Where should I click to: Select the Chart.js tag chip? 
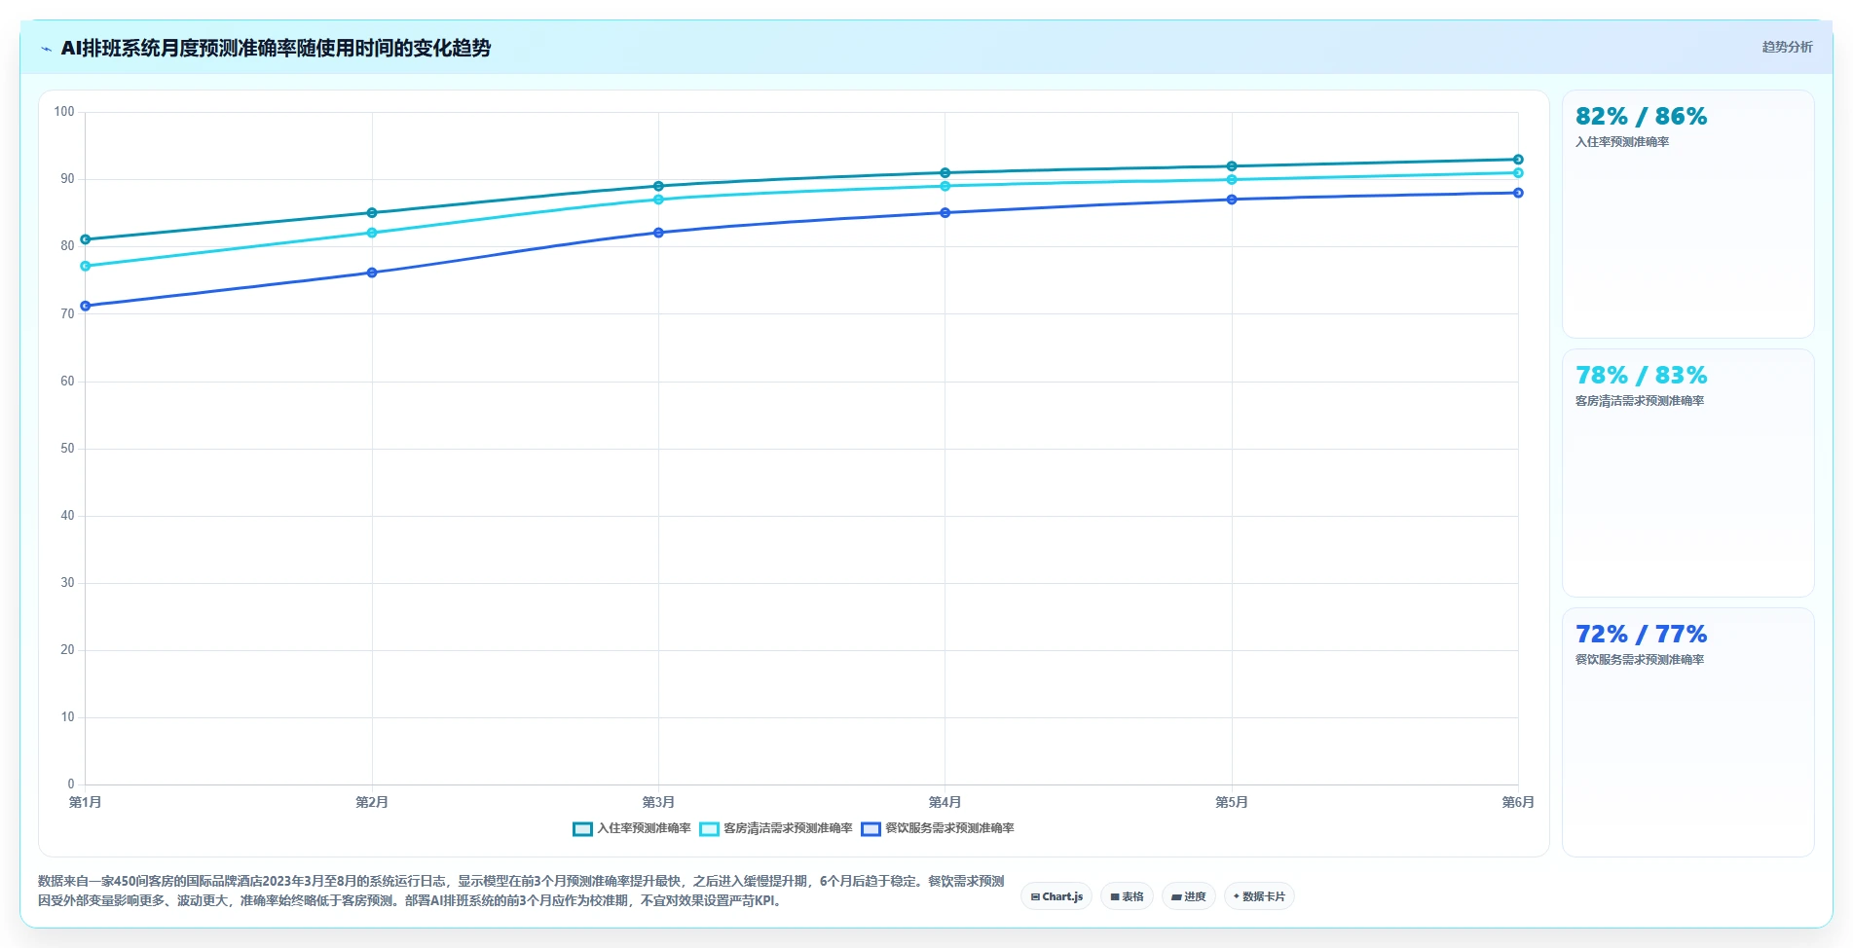click(1056, 896)
